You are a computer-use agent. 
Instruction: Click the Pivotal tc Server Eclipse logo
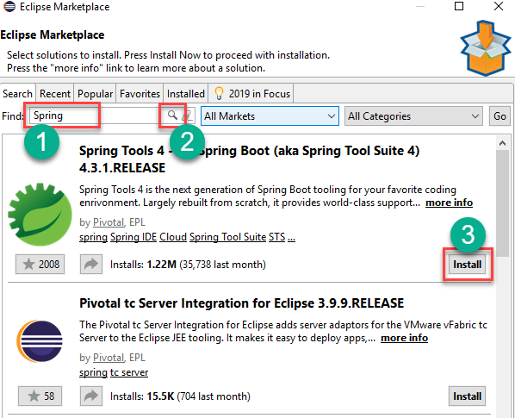point(40,340)
